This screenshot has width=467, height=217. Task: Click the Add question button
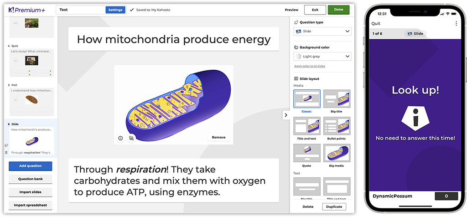(31, 166)
